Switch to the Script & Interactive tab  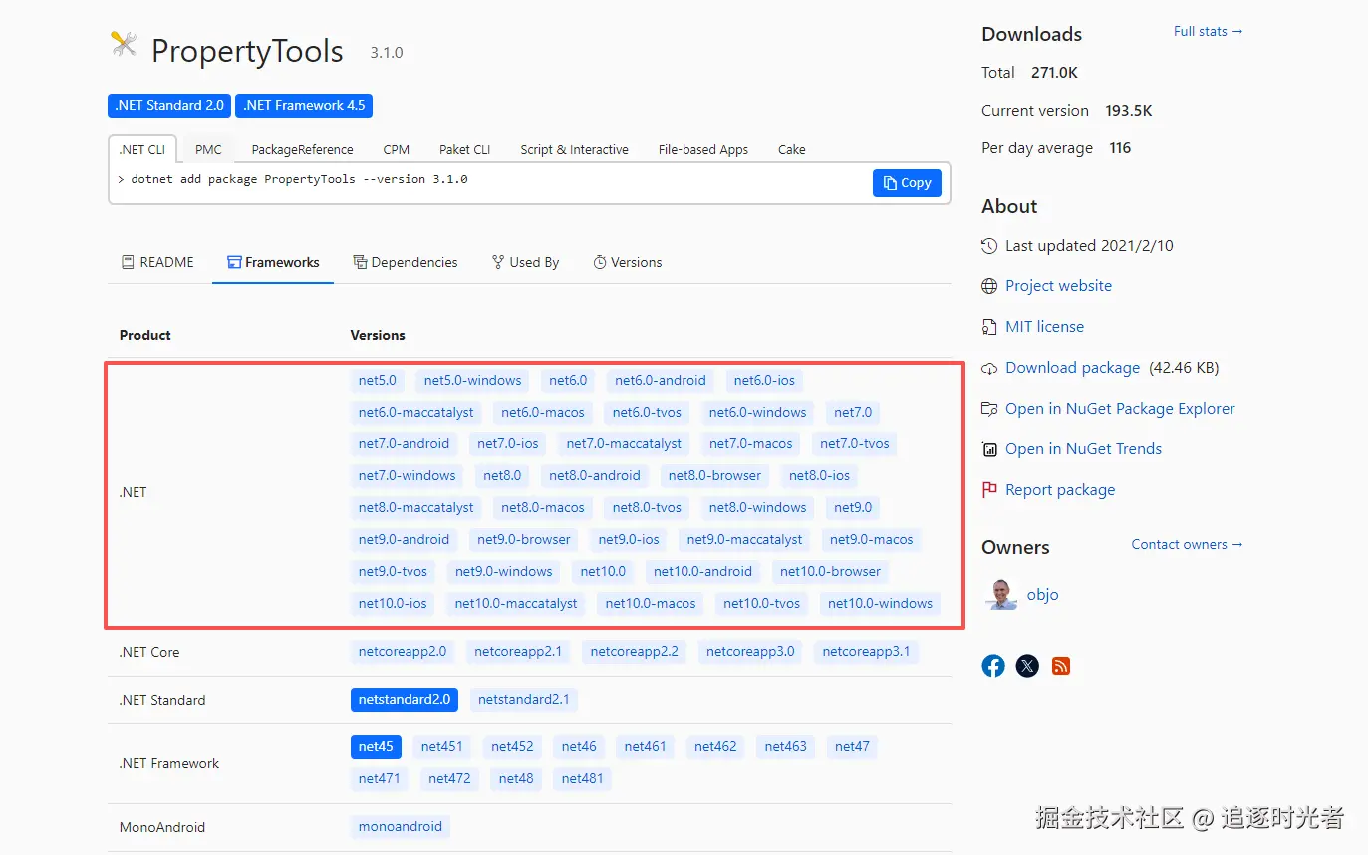[x=574, y=149]
